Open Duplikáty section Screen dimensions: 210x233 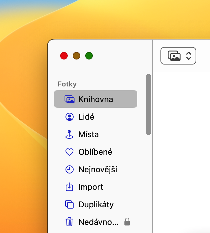tap(96, 205)
